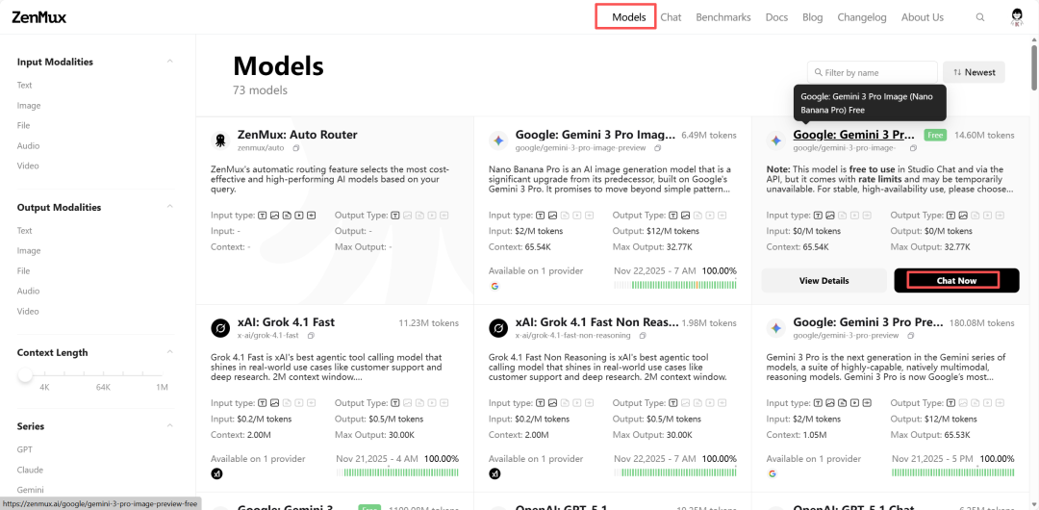Toggle the Image output modality filter
The width and height of the screenshot is (1039, 510).
coord(29,251)
